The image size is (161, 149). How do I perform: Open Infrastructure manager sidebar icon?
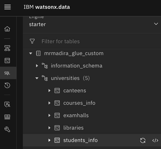pos(7,48)
